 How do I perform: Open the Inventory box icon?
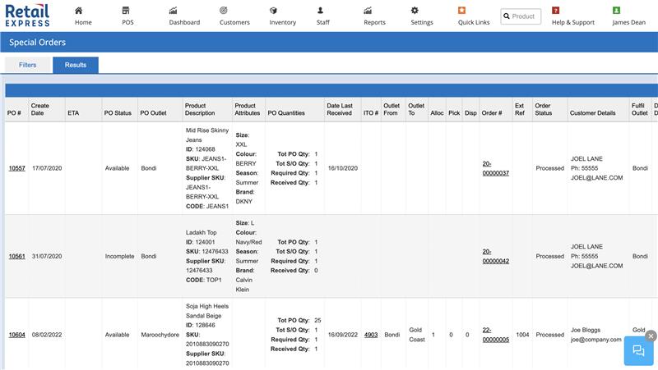pyautogui.click(x=273, y=11)
